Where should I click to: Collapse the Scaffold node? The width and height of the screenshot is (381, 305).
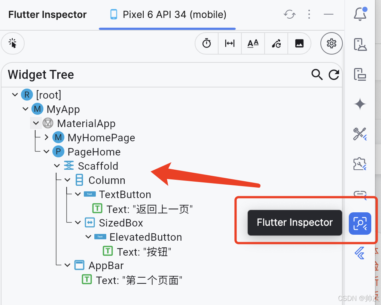pos(57,166)
